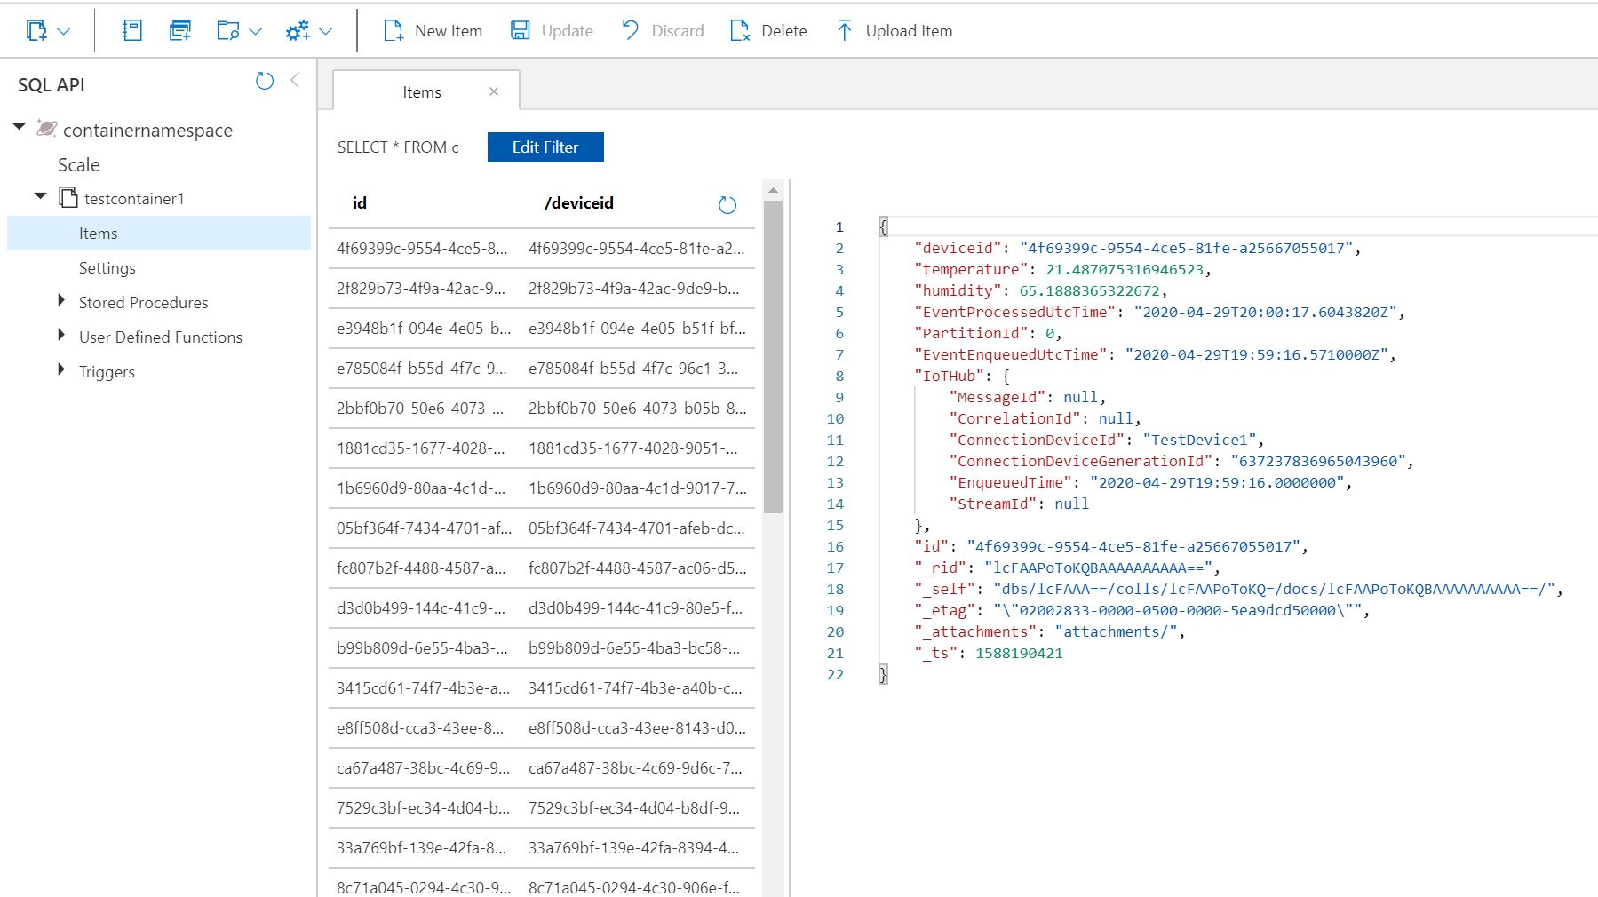Delete the selected document
This screenshot has height=897, width=1598.
pos(767,30)
